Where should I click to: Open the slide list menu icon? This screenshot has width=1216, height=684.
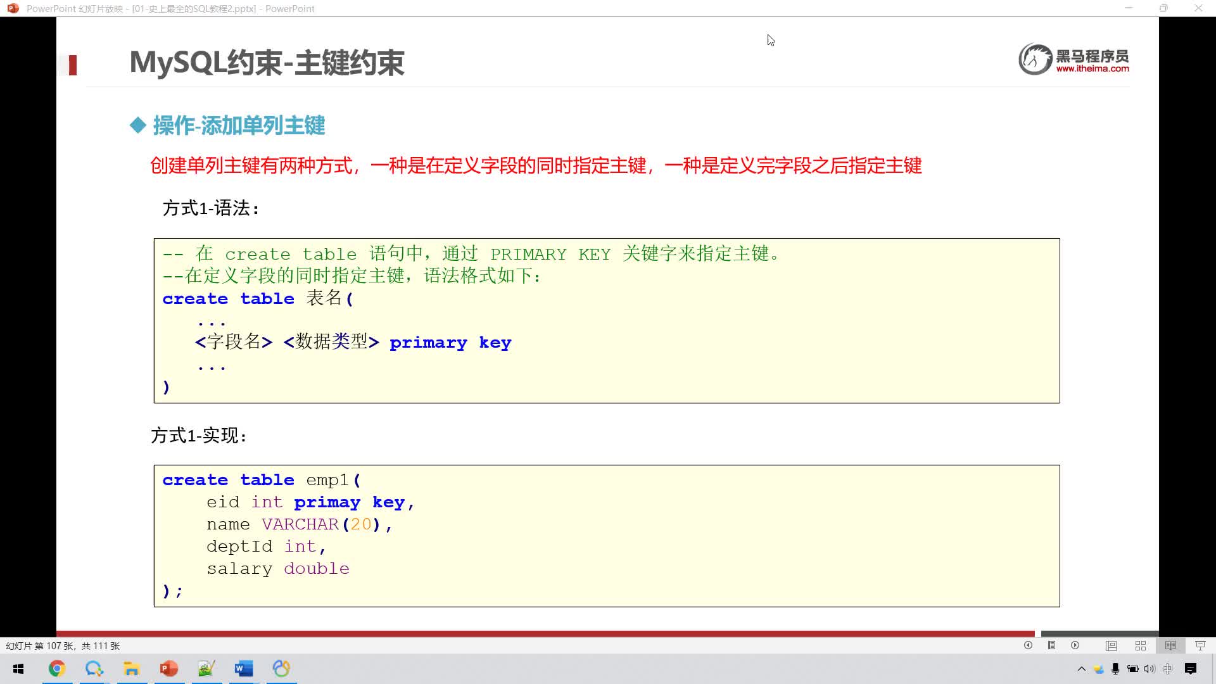1051,645
